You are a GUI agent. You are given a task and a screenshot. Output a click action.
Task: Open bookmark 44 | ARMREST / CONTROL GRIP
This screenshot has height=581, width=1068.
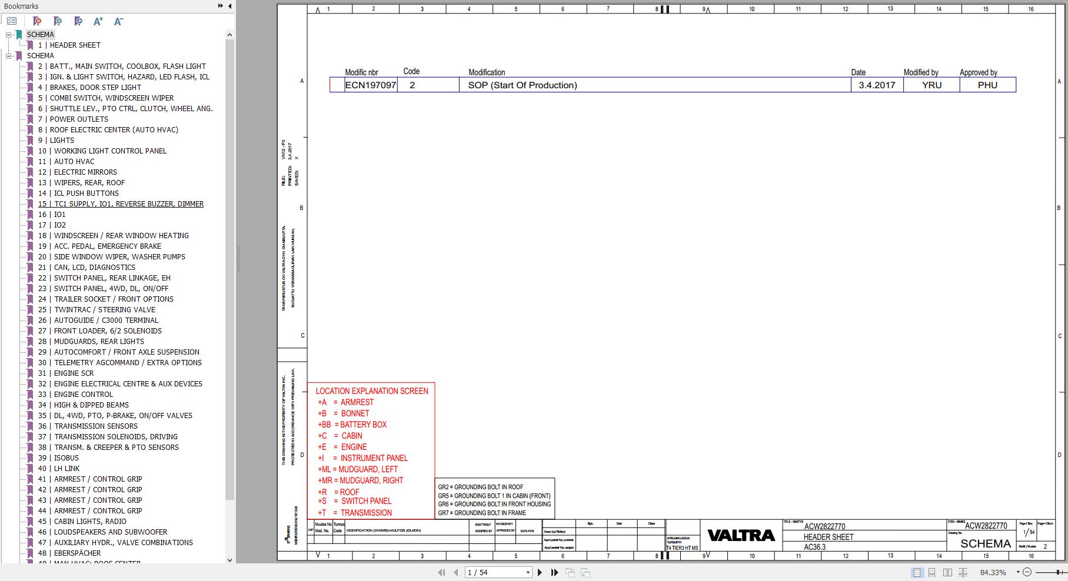90,511
